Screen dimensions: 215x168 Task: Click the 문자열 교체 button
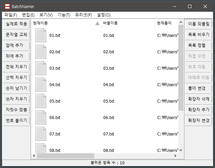[x=16, y=35]
